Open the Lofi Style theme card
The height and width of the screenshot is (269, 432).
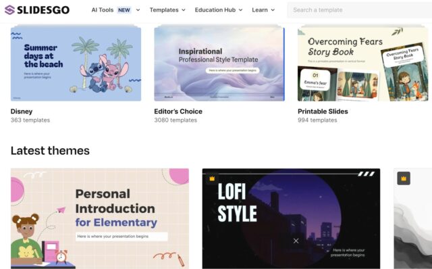click(291, 218)
